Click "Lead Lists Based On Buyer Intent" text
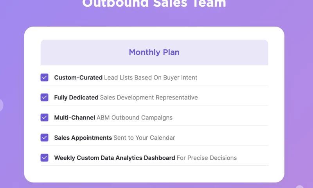Image resolution: width=313 pixels, height=188 pixels. tap(151, 78)
